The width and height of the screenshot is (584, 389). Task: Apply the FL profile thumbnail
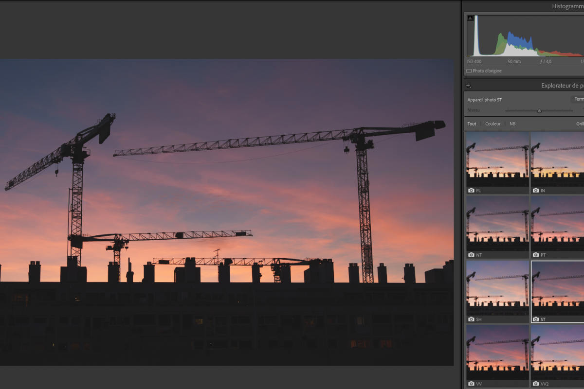[497, 163]
